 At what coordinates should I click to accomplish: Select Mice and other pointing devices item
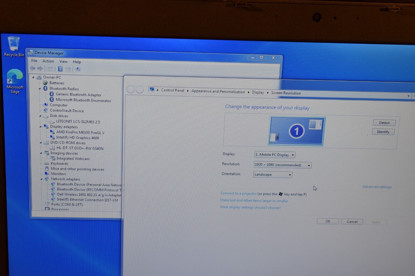tap(77, 169)
